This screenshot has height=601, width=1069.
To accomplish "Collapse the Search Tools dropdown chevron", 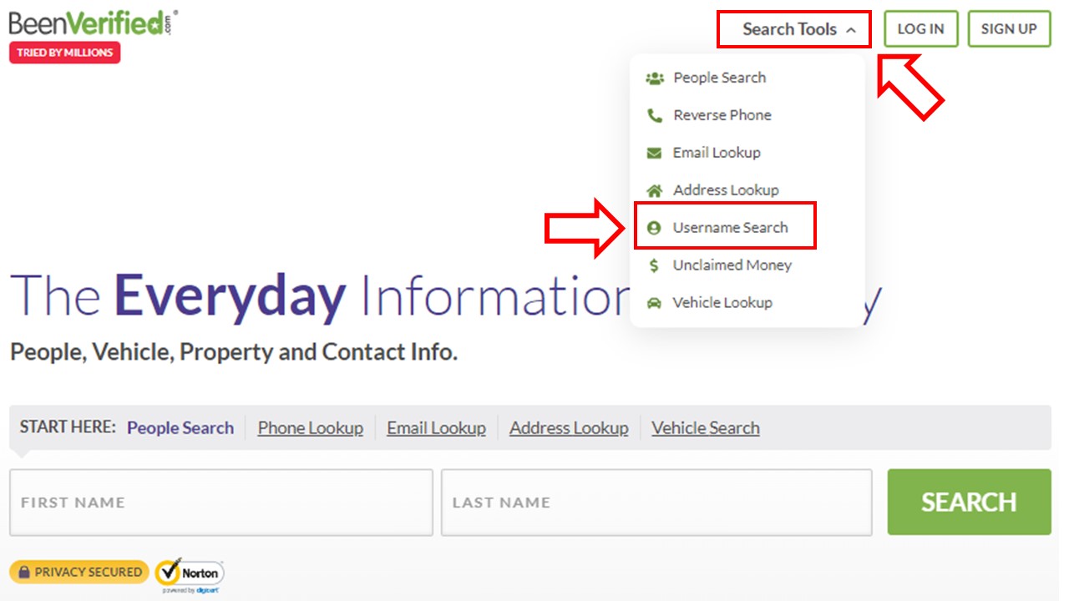I will 851,30.
